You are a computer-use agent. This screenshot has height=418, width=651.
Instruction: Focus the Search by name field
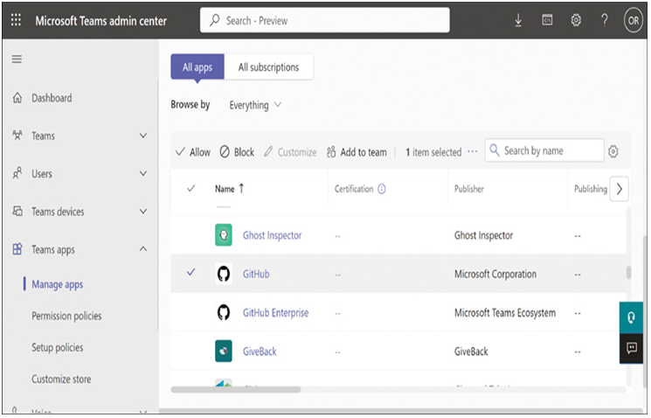click(544, 150)
